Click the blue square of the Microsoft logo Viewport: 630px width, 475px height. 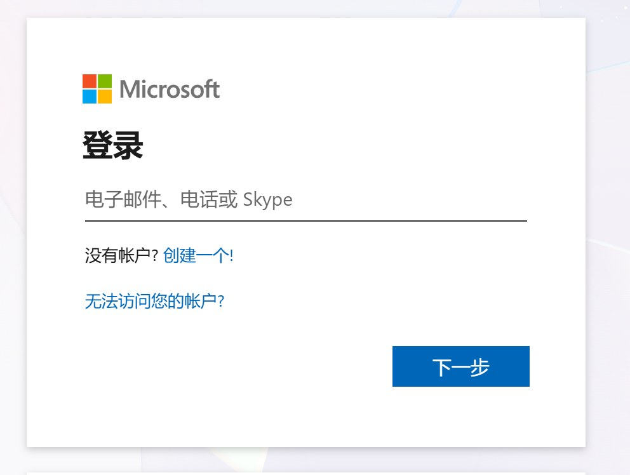[90, 97]
